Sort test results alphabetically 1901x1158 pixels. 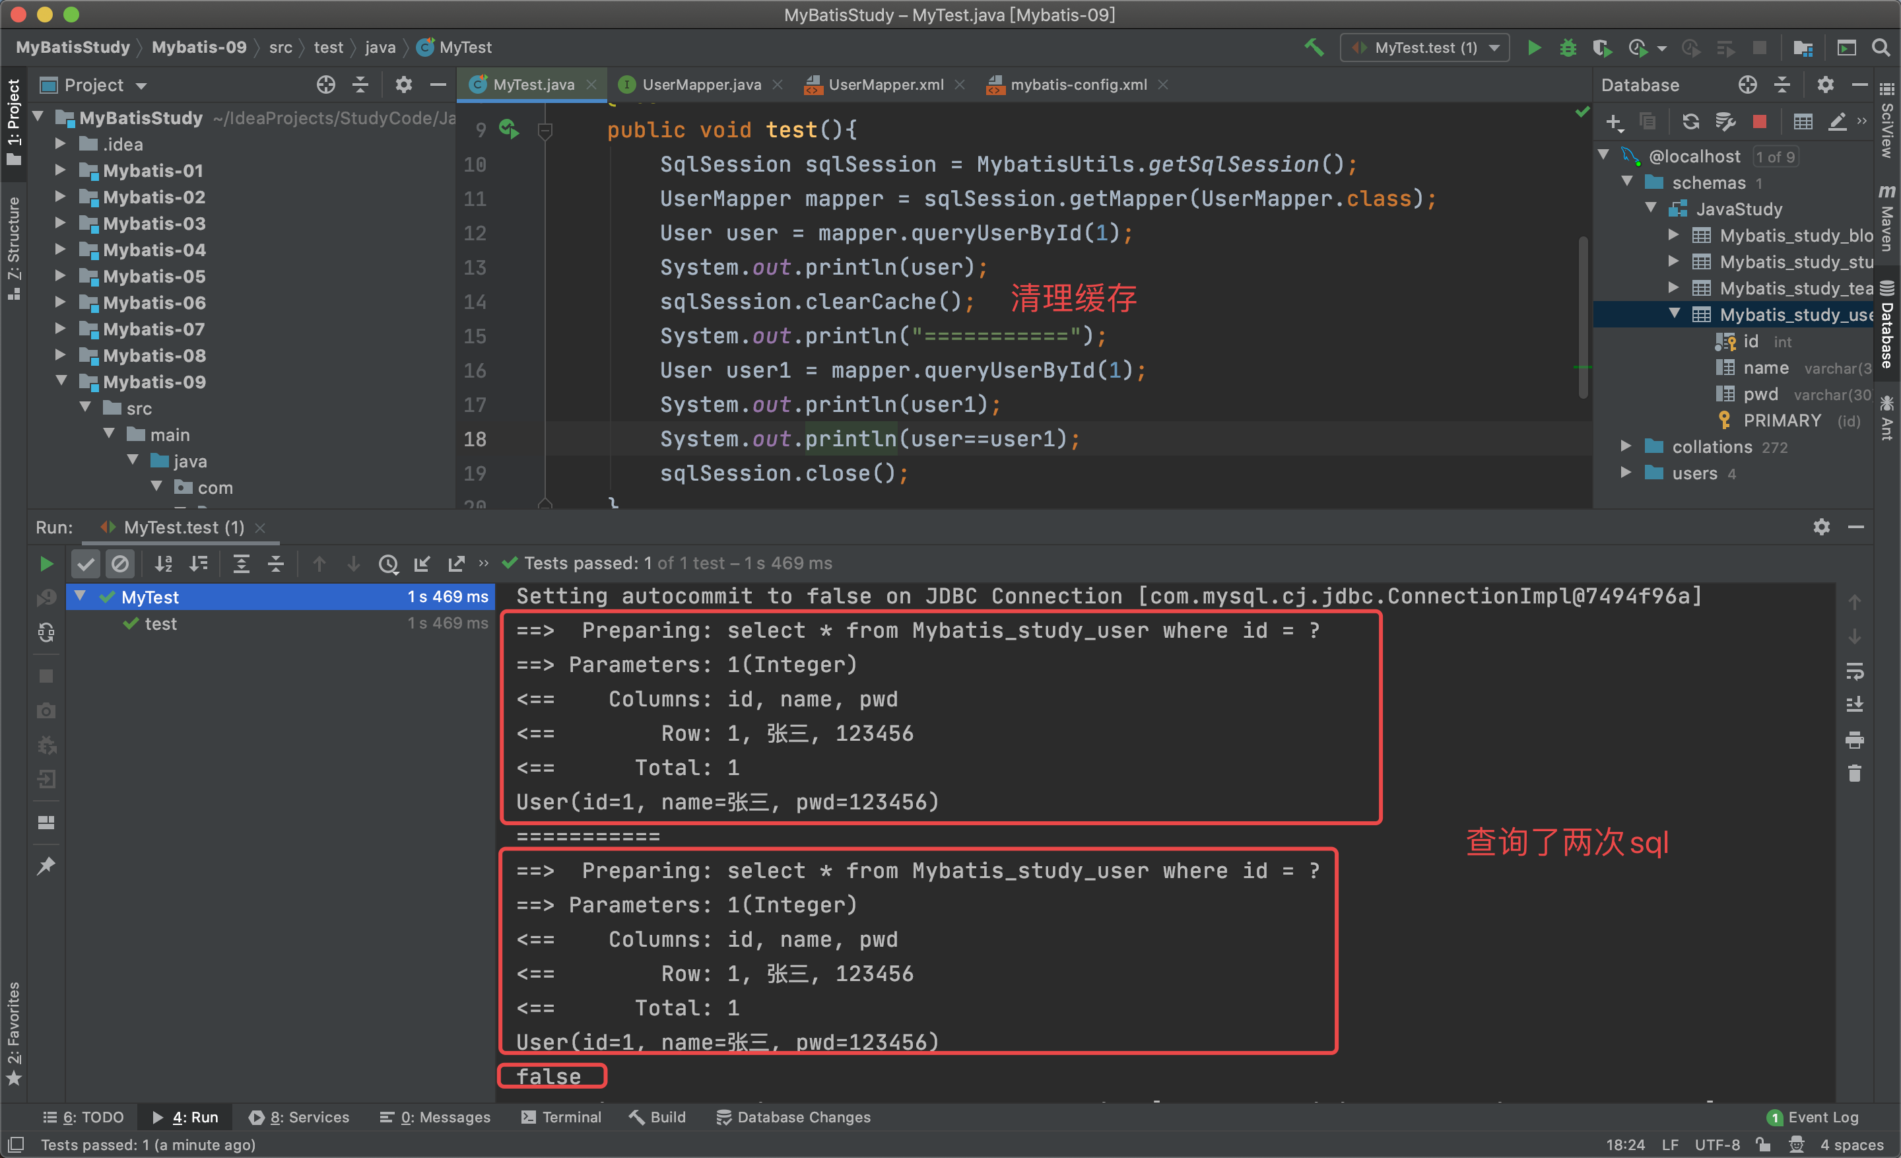(x=164, y=564)
